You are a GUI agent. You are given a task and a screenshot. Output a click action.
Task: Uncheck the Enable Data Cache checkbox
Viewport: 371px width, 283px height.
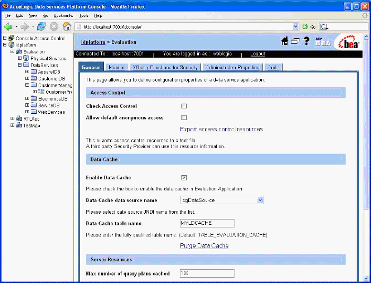tap(184, 178)
